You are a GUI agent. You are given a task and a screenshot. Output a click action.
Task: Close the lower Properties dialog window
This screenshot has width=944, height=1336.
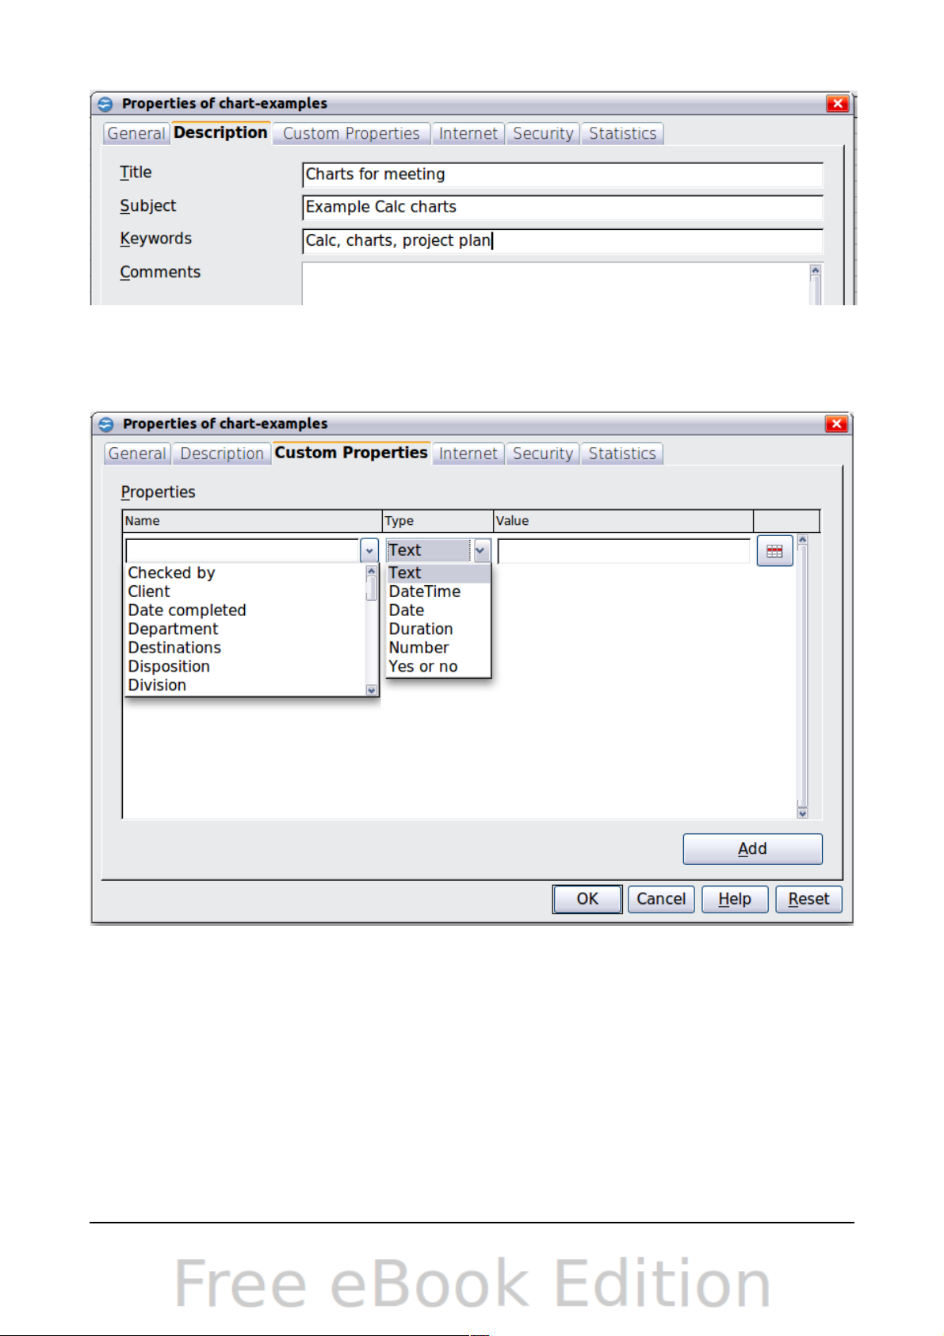836,423
